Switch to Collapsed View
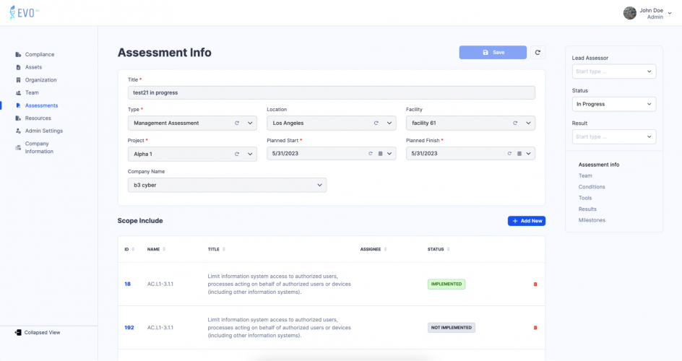This screenshot has width=682, height=361. [x=42, y=333]
